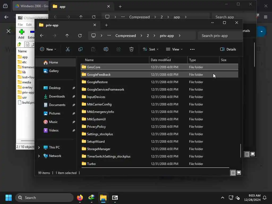
Task: Open the Sort dropdown
Action: tap(151, 49)
